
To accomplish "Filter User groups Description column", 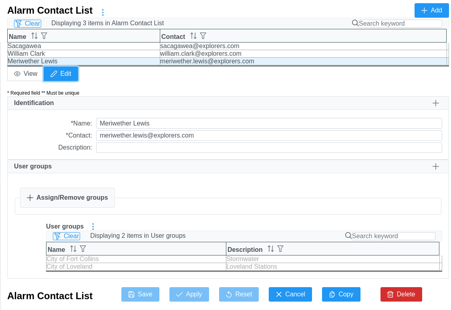I will pyautogui.click(x=280, y=249).
